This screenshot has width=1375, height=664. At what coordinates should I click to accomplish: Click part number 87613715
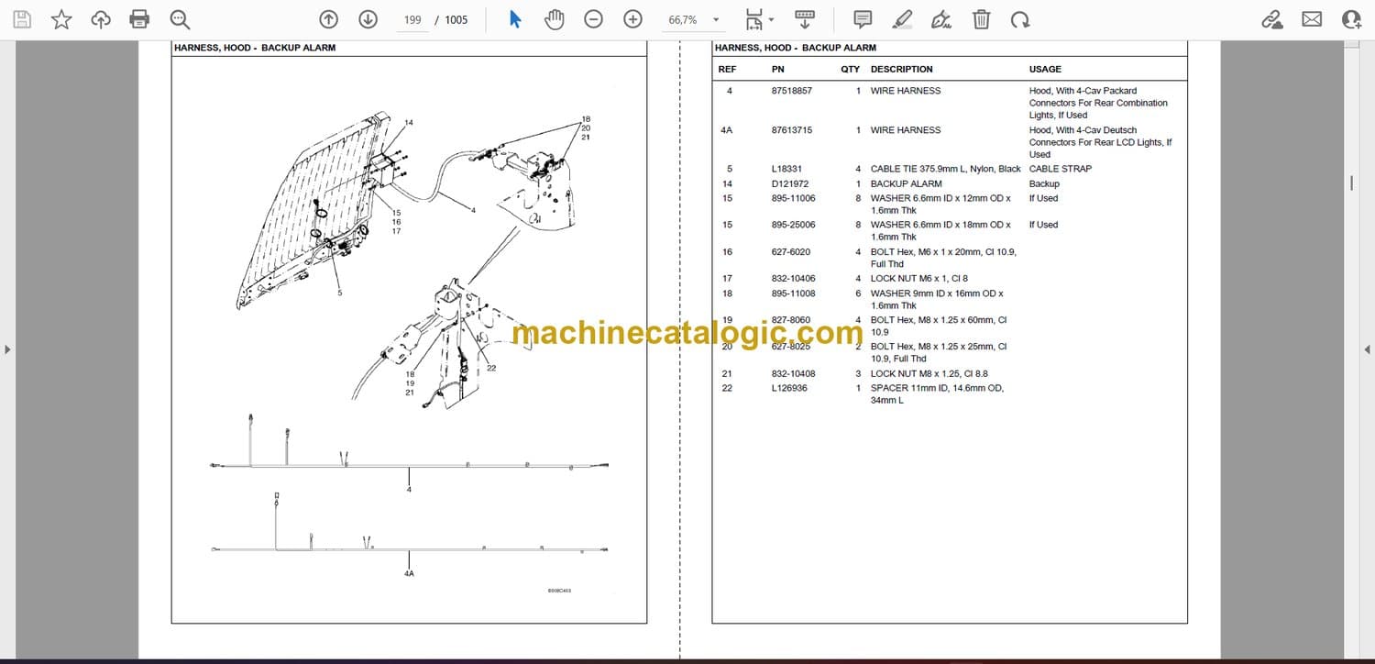point(792,130)
